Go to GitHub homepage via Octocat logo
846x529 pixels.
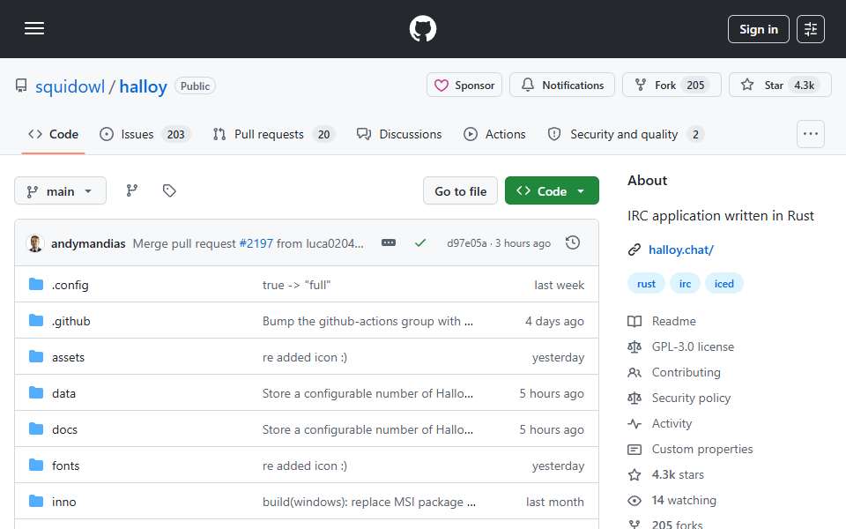(422, 28)
